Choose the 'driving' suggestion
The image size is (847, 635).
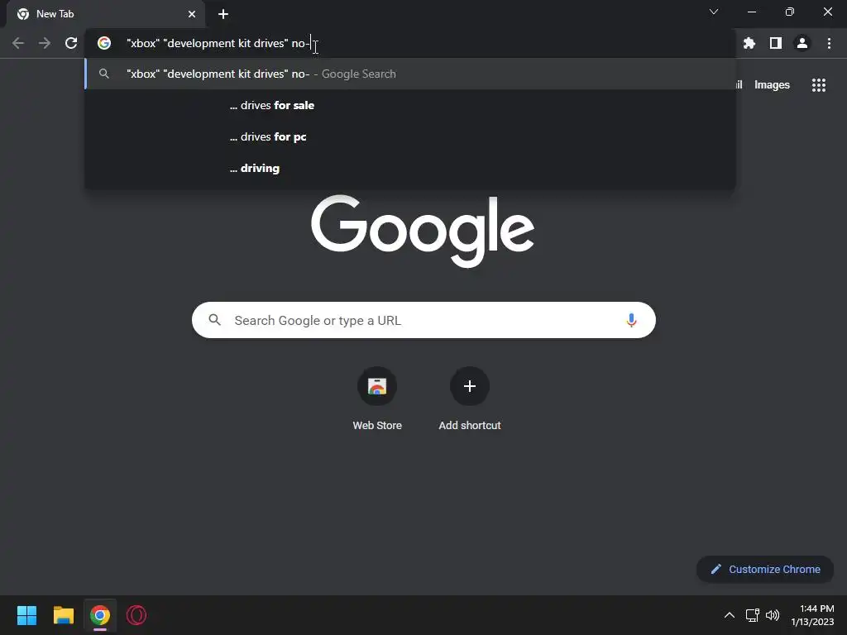coord(410,168)
